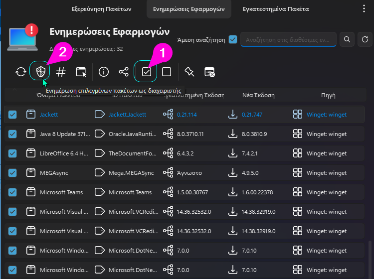
Task: Click the reload packages toolbar icon
Action: [21, 72]
